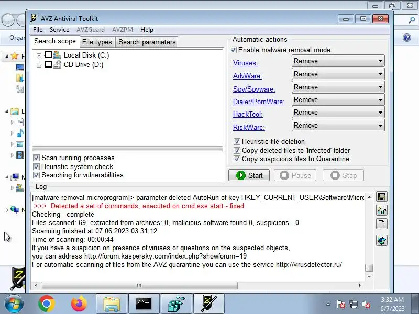
Task: Click the log vertical scrollbar thumb
Action: [x=369, y=267]
